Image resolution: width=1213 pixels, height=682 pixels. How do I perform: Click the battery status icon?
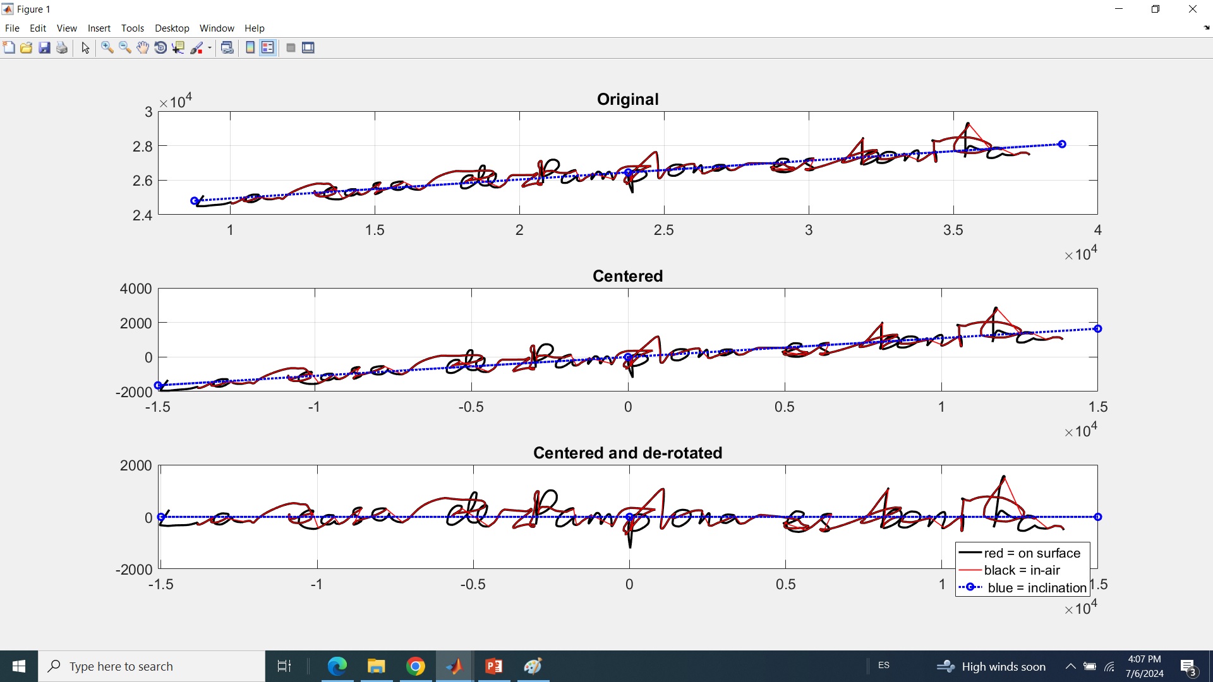coord(1090,666)
